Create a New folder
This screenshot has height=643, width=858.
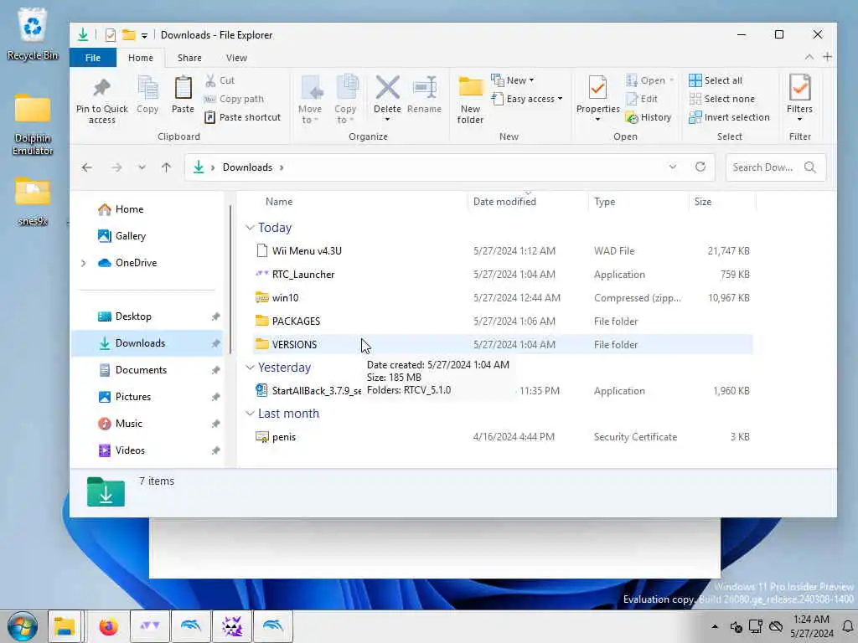(x=471, y=100)
